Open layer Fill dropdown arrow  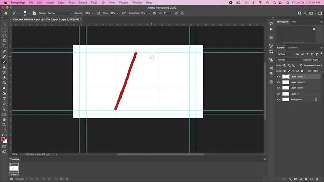(321, 71)
